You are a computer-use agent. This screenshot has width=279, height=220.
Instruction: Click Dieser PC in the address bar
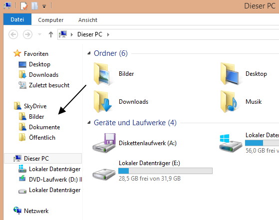coord(90,34)
